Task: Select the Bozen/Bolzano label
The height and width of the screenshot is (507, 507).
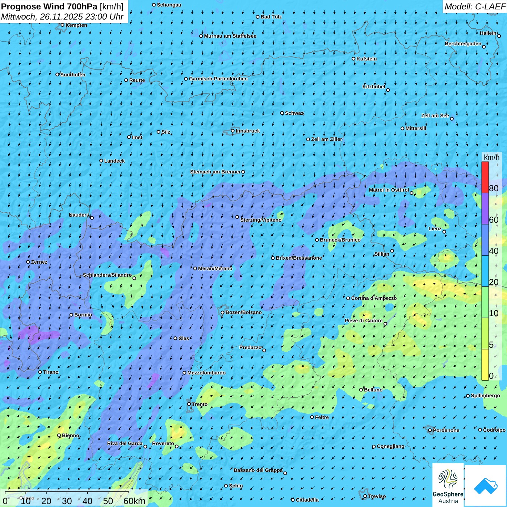Action: [244, 312]
